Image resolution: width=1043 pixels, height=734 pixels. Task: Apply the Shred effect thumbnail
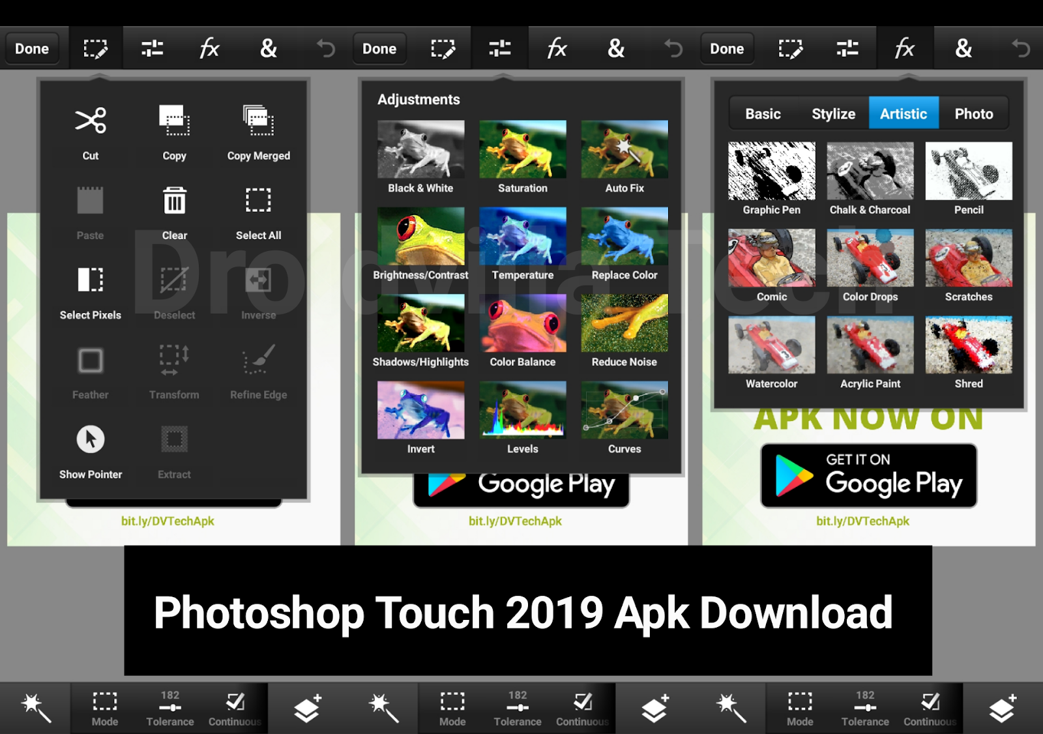click(969, 345)
